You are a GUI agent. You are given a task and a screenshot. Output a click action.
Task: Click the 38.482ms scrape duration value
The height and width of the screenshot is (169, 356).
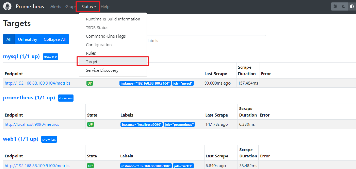[x=248, y=166]
